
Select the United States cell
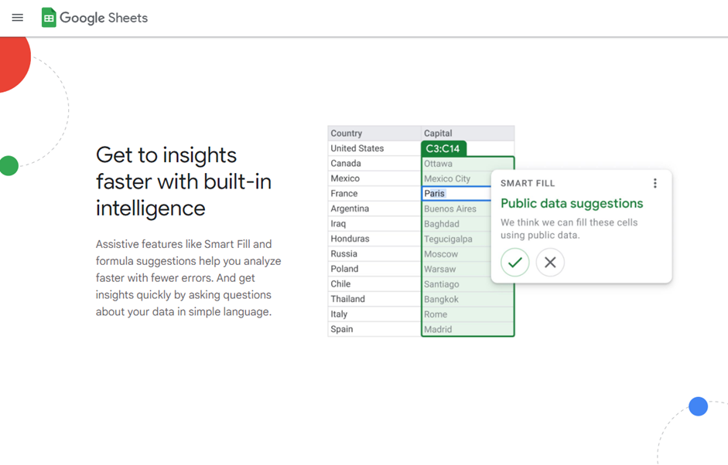374,148
